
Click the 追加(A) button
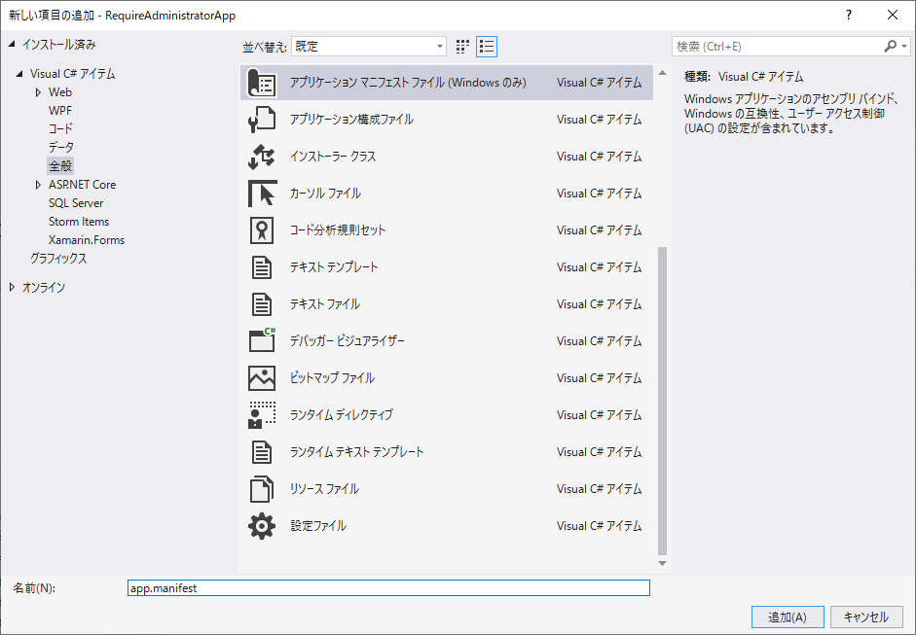(x=788, y=617)
